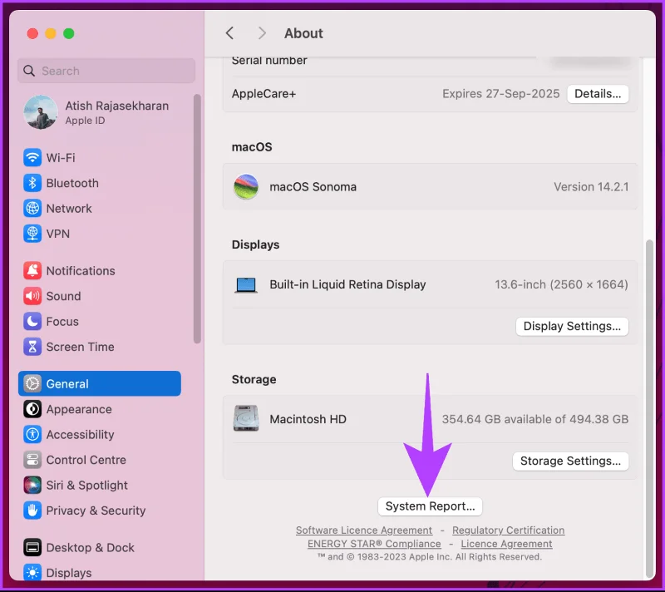Open Storage Settings button
The width and height of the screenshot is (665, 592).
point(570,461)
